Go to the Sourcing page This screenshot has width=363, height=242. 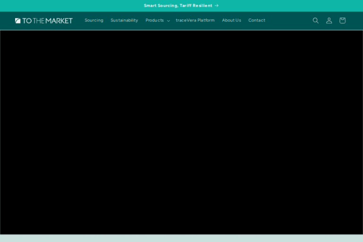94,20
